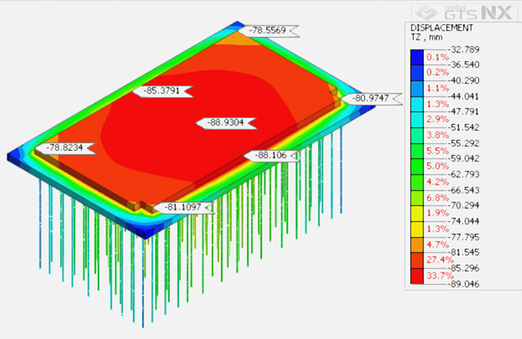This screenshot has height=339, width=522.
Task: Click the -85.296 legend value
Action: (x=464, y=269)
